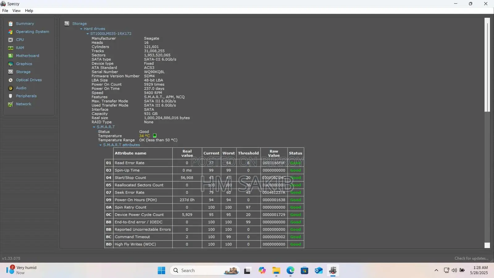The image size is (494, 278).
Task: Select the Real size value in bytes
Action: [x=167, y=118]
